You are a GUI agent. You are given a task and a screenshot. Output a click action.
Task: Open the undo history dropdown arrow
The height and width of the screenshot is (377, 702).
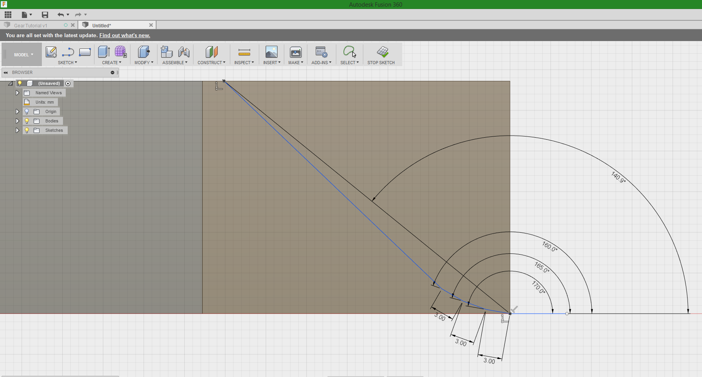68,15
